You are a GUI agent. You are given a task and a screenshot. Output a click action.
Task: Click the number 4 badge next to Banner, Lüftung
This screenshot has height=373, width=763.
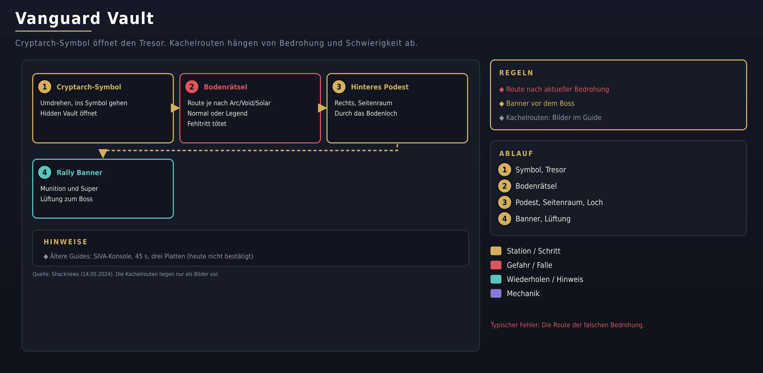coord(504,219)
